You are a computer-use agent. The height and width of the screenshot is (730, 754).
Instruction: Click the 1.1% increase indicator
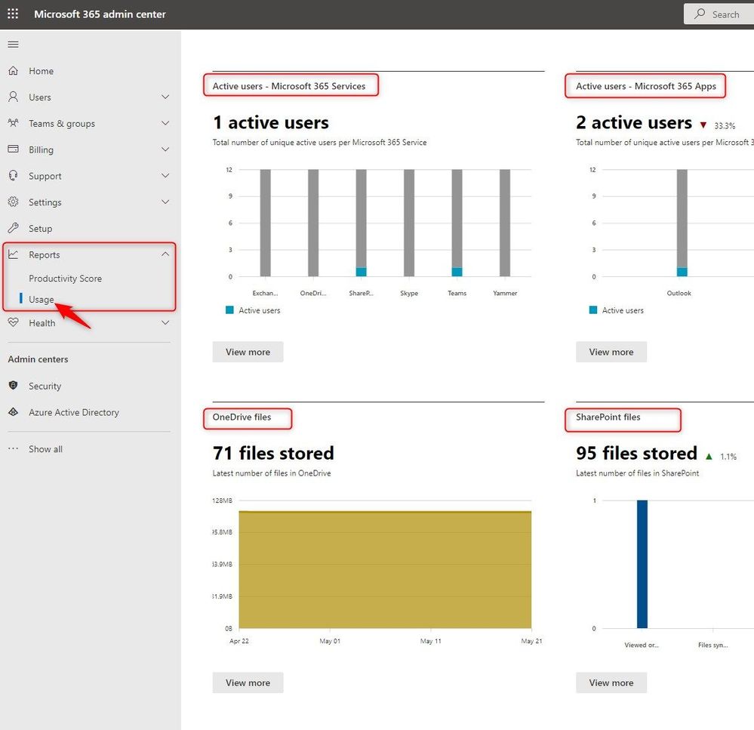point(721,457)
